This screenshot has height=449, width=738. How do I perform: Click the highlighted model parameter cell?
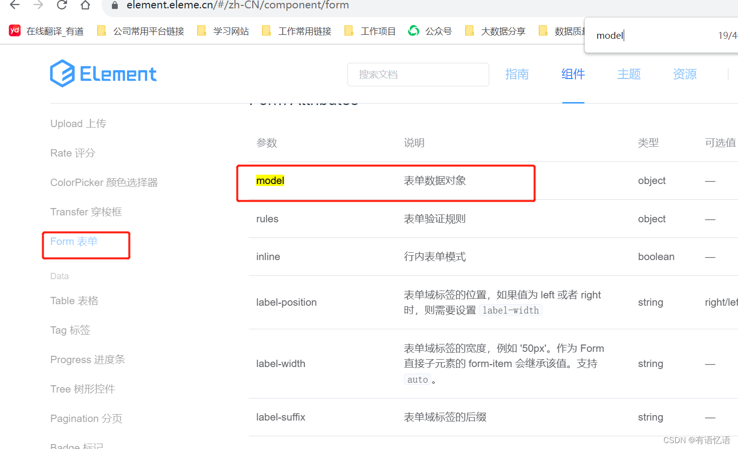click(270, 181)
